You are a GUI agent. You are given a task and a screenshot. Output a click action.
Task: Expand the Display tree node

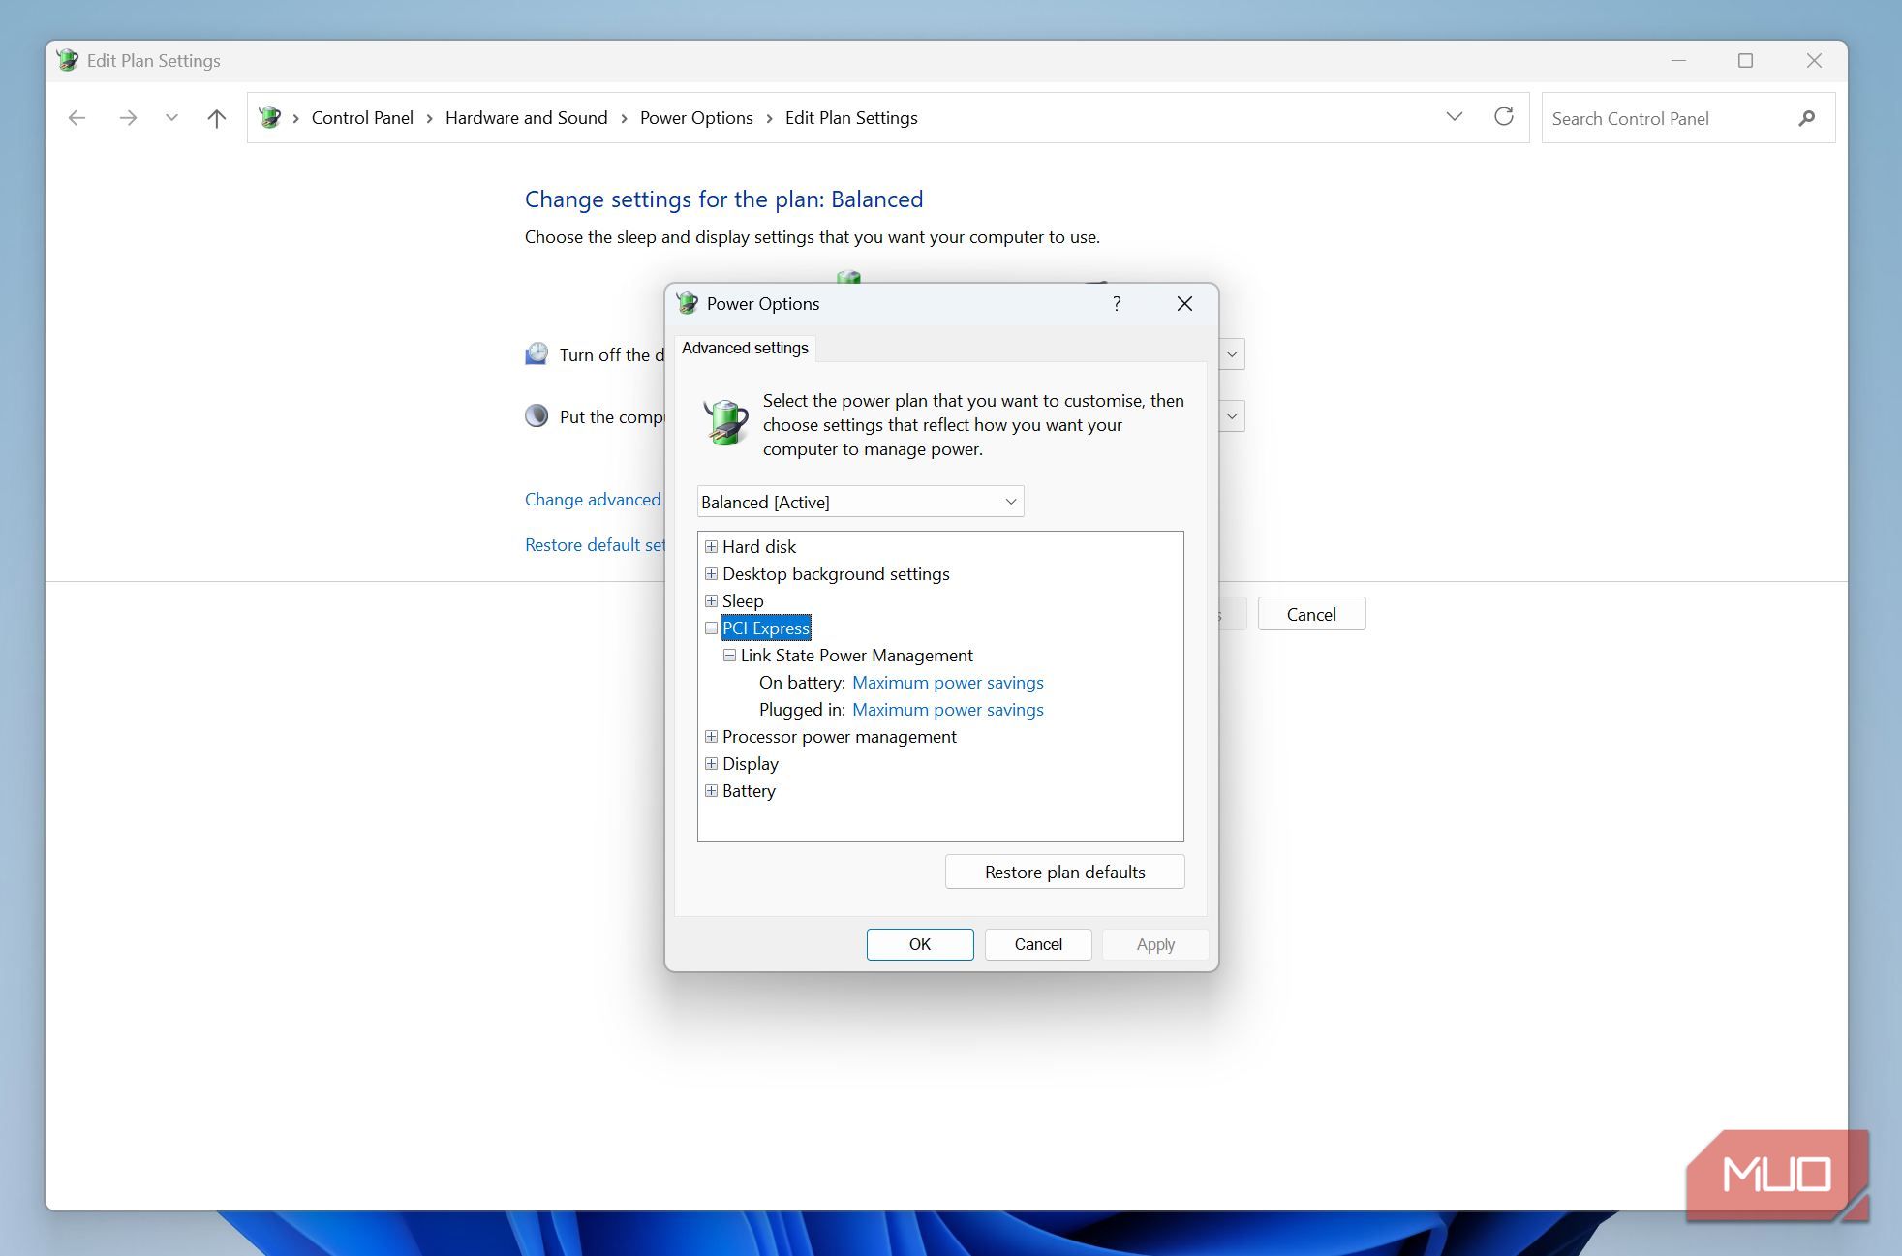coord(711,764)
